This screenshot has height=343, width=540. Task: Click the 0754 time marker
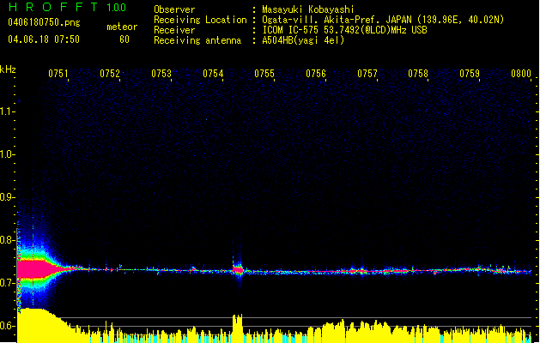coord(213,74)
